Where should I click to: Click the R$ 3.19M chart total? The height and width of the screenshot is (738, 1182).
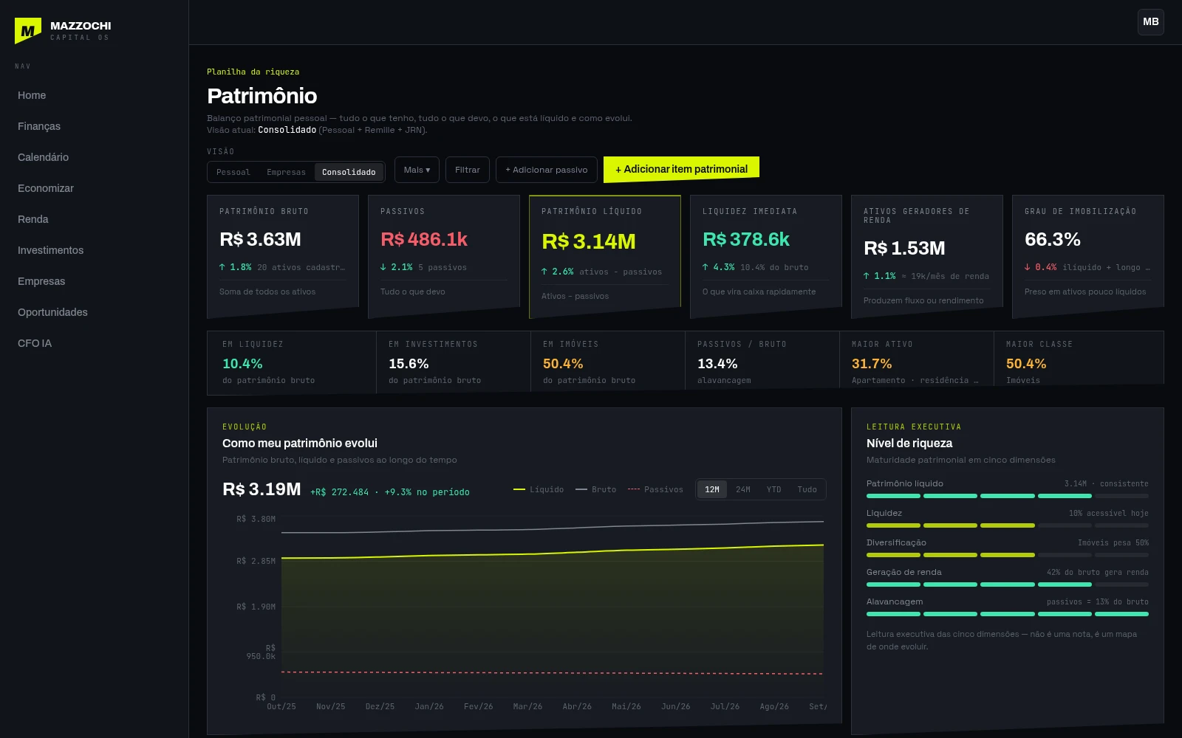tap(262, 489)
